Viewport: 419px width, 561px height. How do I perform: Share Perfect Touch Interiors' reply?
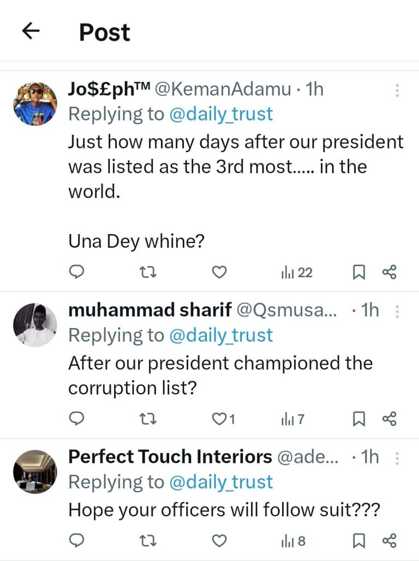tap(389, 541)
